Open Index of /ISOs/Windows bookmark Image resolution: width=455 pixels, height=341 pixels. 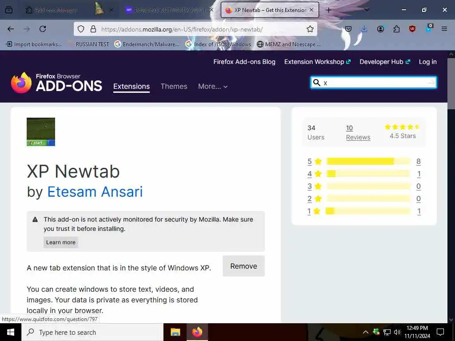tap(218, 44)
